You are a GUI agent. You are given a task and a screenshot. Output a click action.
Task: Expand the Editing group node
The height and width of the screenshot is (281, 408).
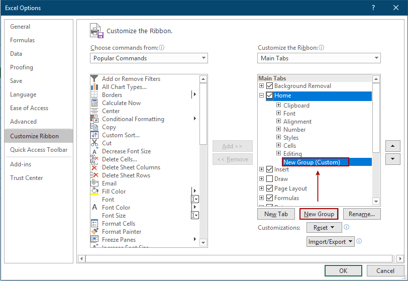278,153
